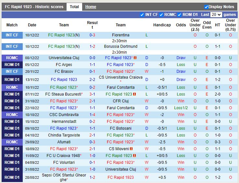Open Chindia Targoviste team link

coord(64,135)
